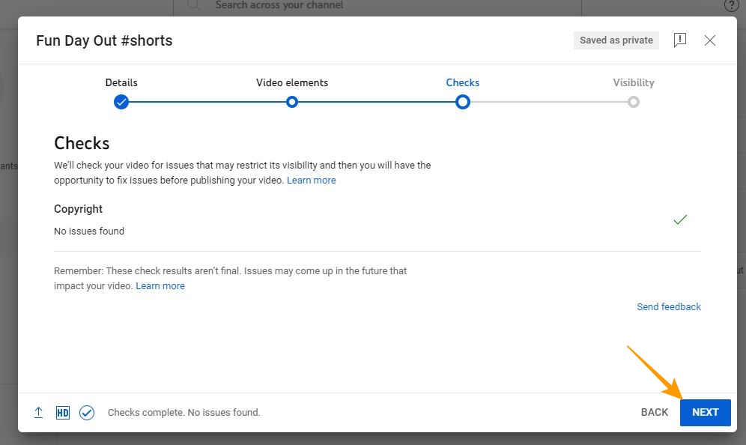This screenshot has height=445, width=746.
Task: Click the Details completed step circle
Action: [x=121, y=102]
